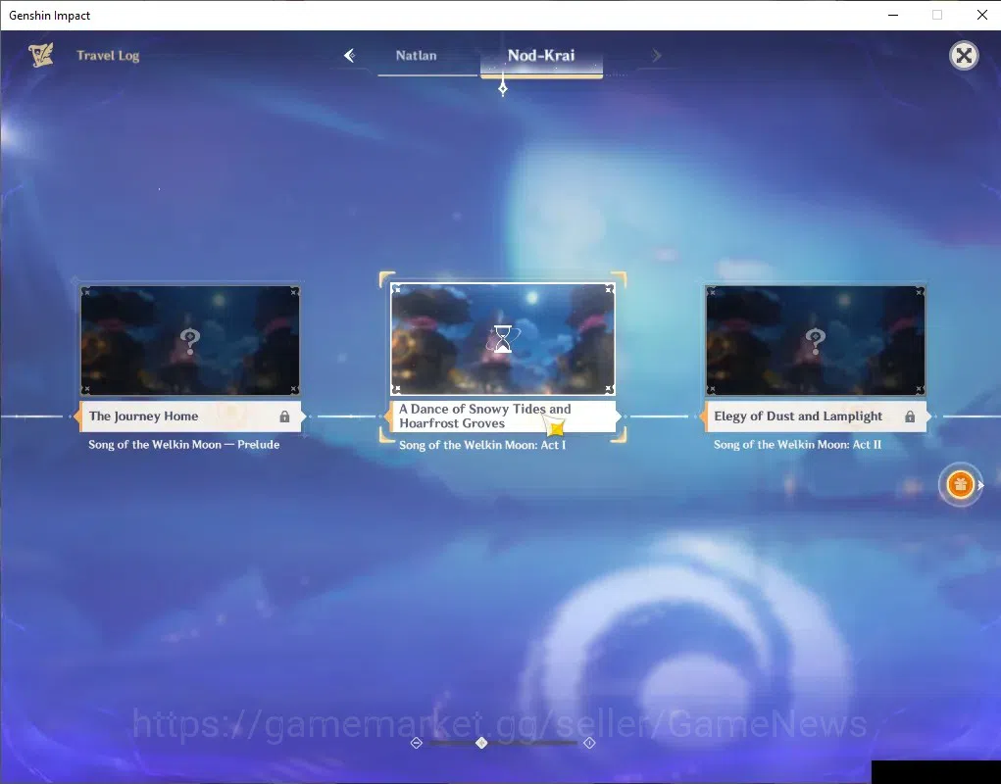
Task: Click the question mark on The Journey Home card
Action: pos(189,341)
